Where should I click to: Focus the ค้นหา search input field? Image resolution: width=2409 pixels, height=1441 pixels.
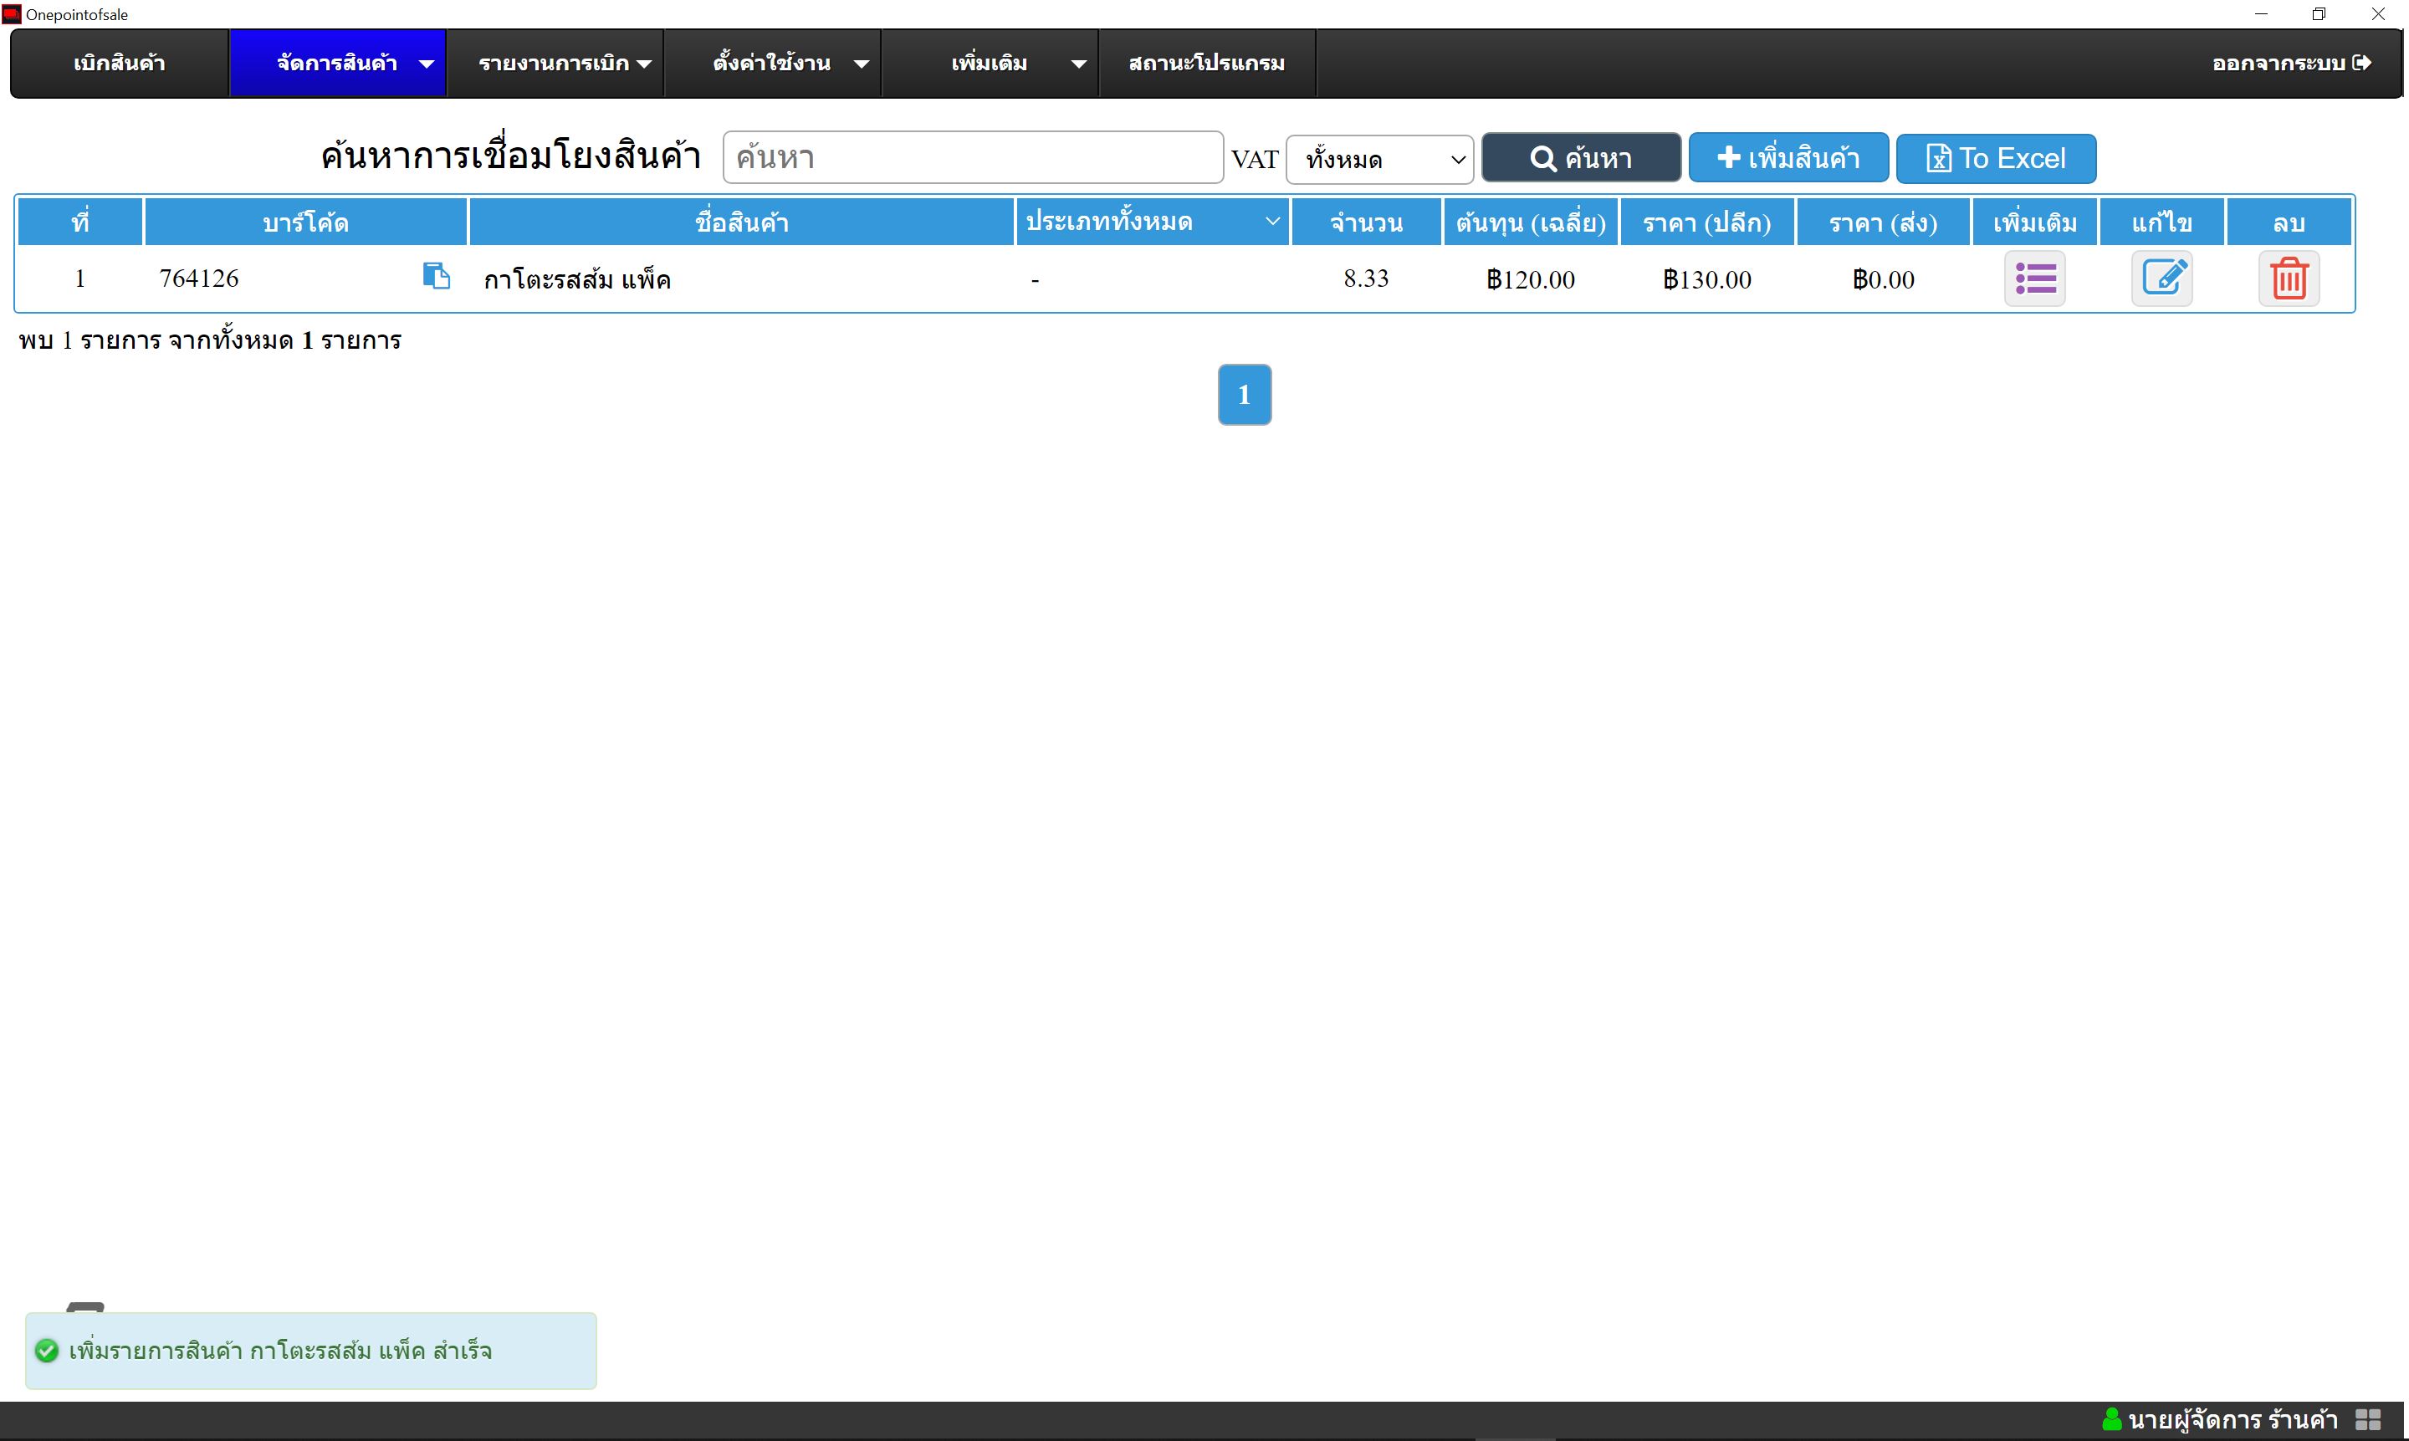pyautogui.click(x=972, y=157)
